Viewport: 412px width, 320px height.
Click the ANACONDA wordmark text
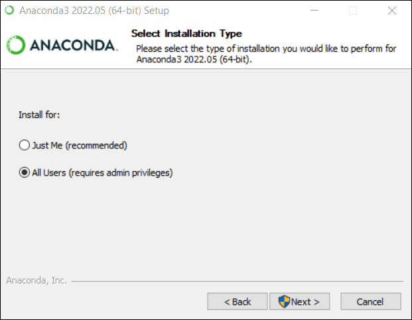(x=74, y=45)
